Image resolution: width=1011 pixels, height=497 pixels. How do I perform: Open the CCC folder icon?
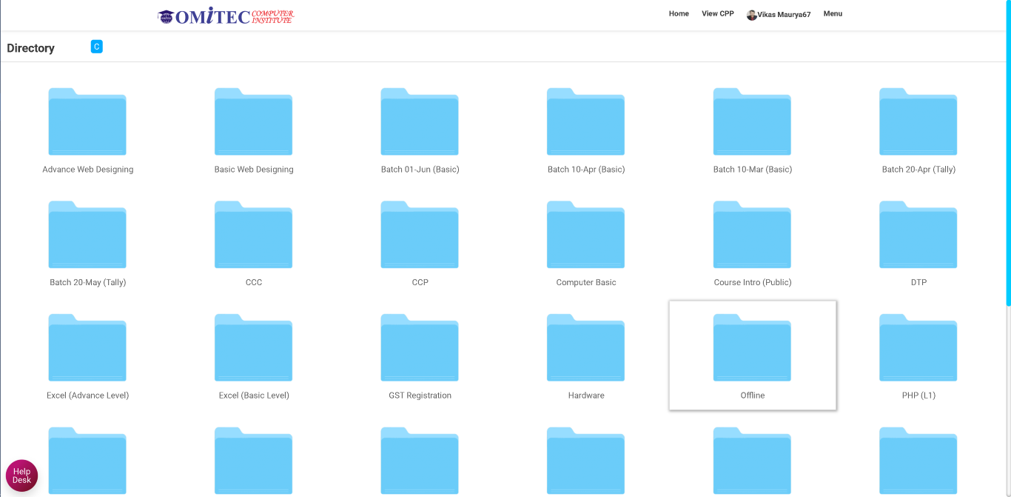(253, 235)
